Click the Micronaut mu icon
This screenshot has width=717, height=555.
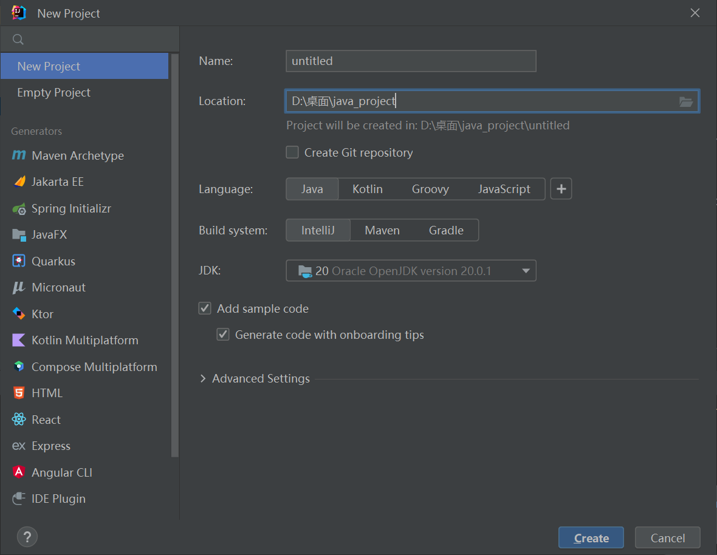click(19, 287)
